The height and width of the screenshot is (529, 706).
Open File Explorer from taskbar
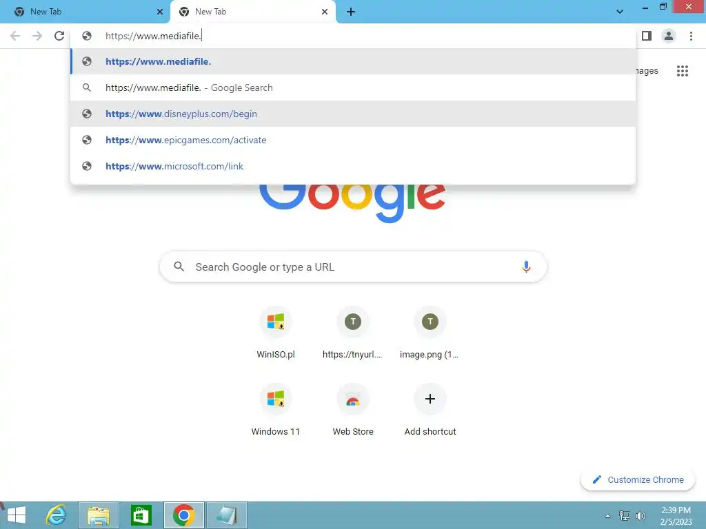99,515
